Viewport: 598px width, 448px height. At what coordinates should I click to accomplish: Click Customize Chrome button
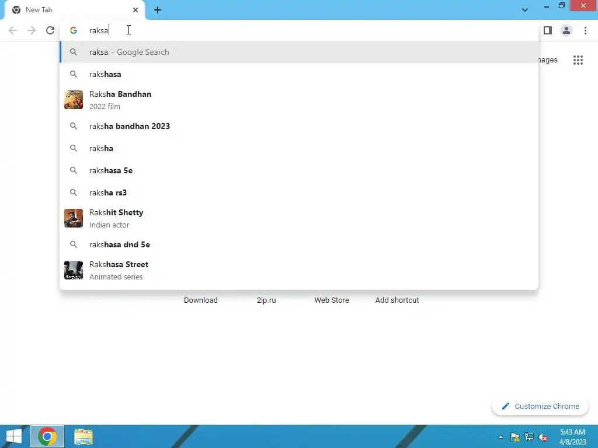(540, 406)
